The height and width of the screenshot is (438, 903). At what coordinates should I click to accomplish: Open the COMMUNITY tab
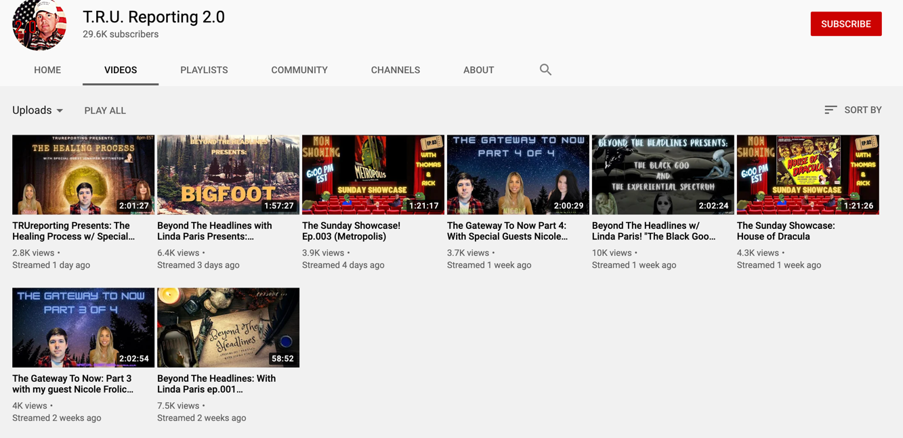point(299,70)
